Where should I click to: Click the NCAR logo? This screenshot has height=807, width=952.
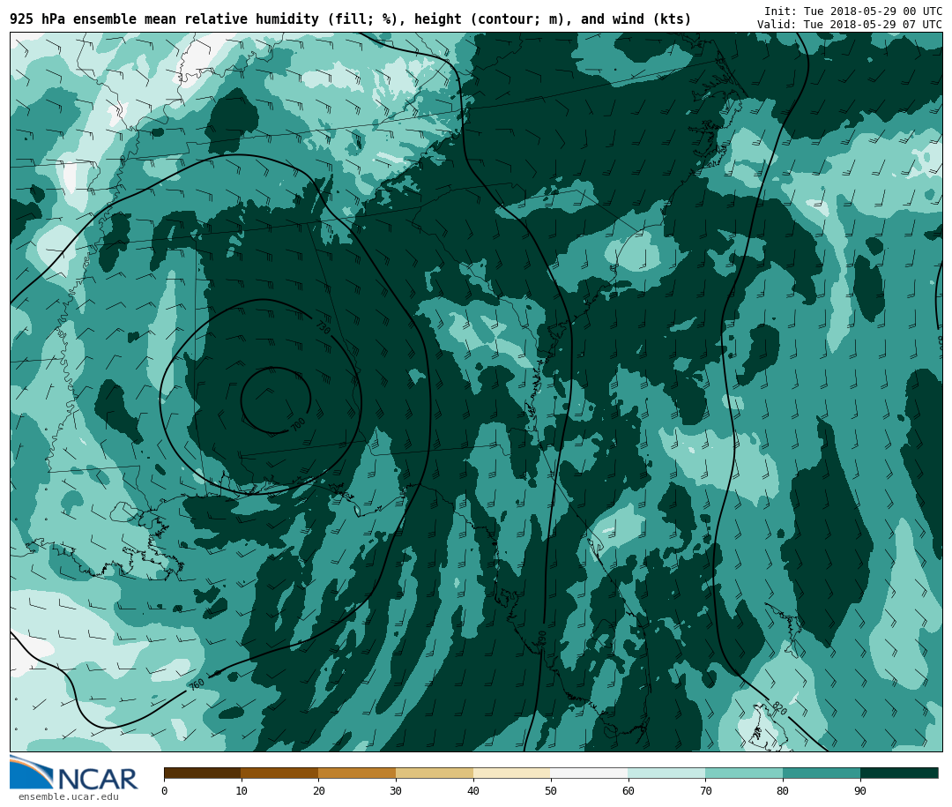74,774
